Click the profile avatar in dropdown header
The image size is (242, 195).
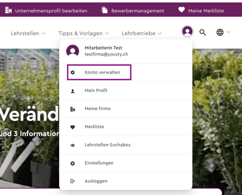point(73,51)
